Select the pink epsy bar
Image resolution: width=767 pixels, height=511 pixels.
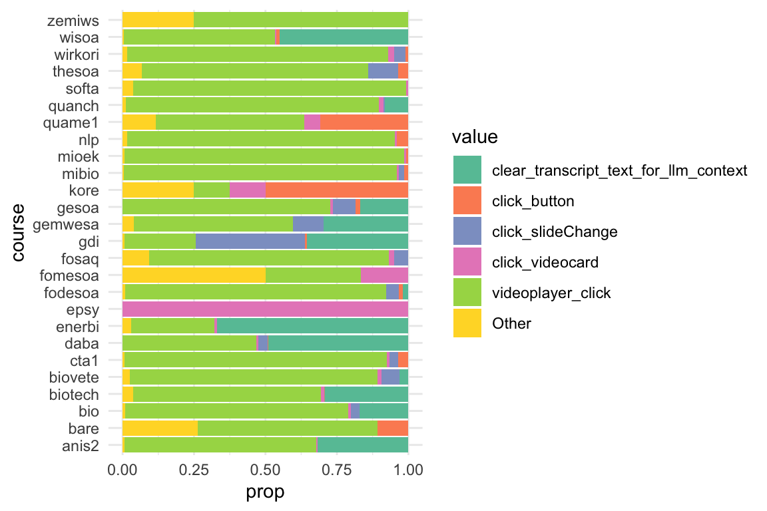[x=265, y=309]
